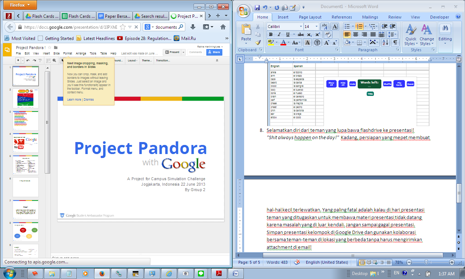Screen dimensions: 465x279
Task: Open the Change Styles dropdown in Word
Action: point(427,35)
